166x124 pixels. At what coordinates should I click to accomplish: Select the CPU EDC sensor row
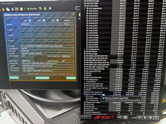pyautogui.click(x=123, y=75)
